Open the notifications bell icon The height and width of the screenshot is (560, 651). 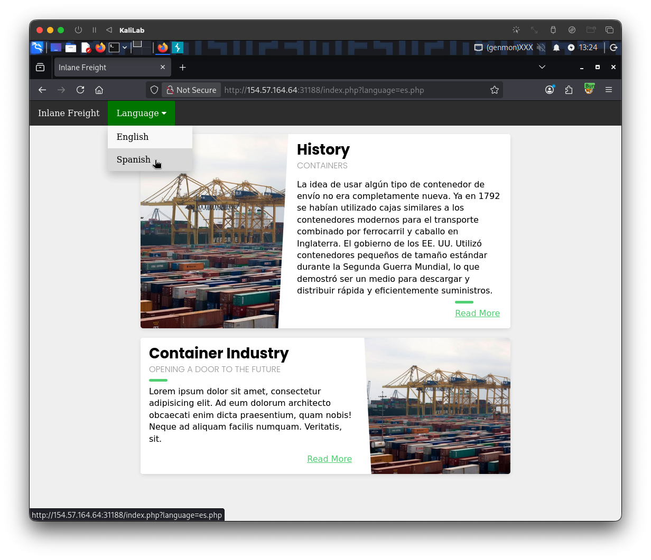(556, 48)
